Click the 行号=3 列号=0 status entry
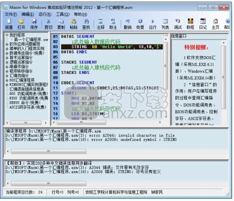Viewport: 234px width, 201px height. [x=65, y=192]
